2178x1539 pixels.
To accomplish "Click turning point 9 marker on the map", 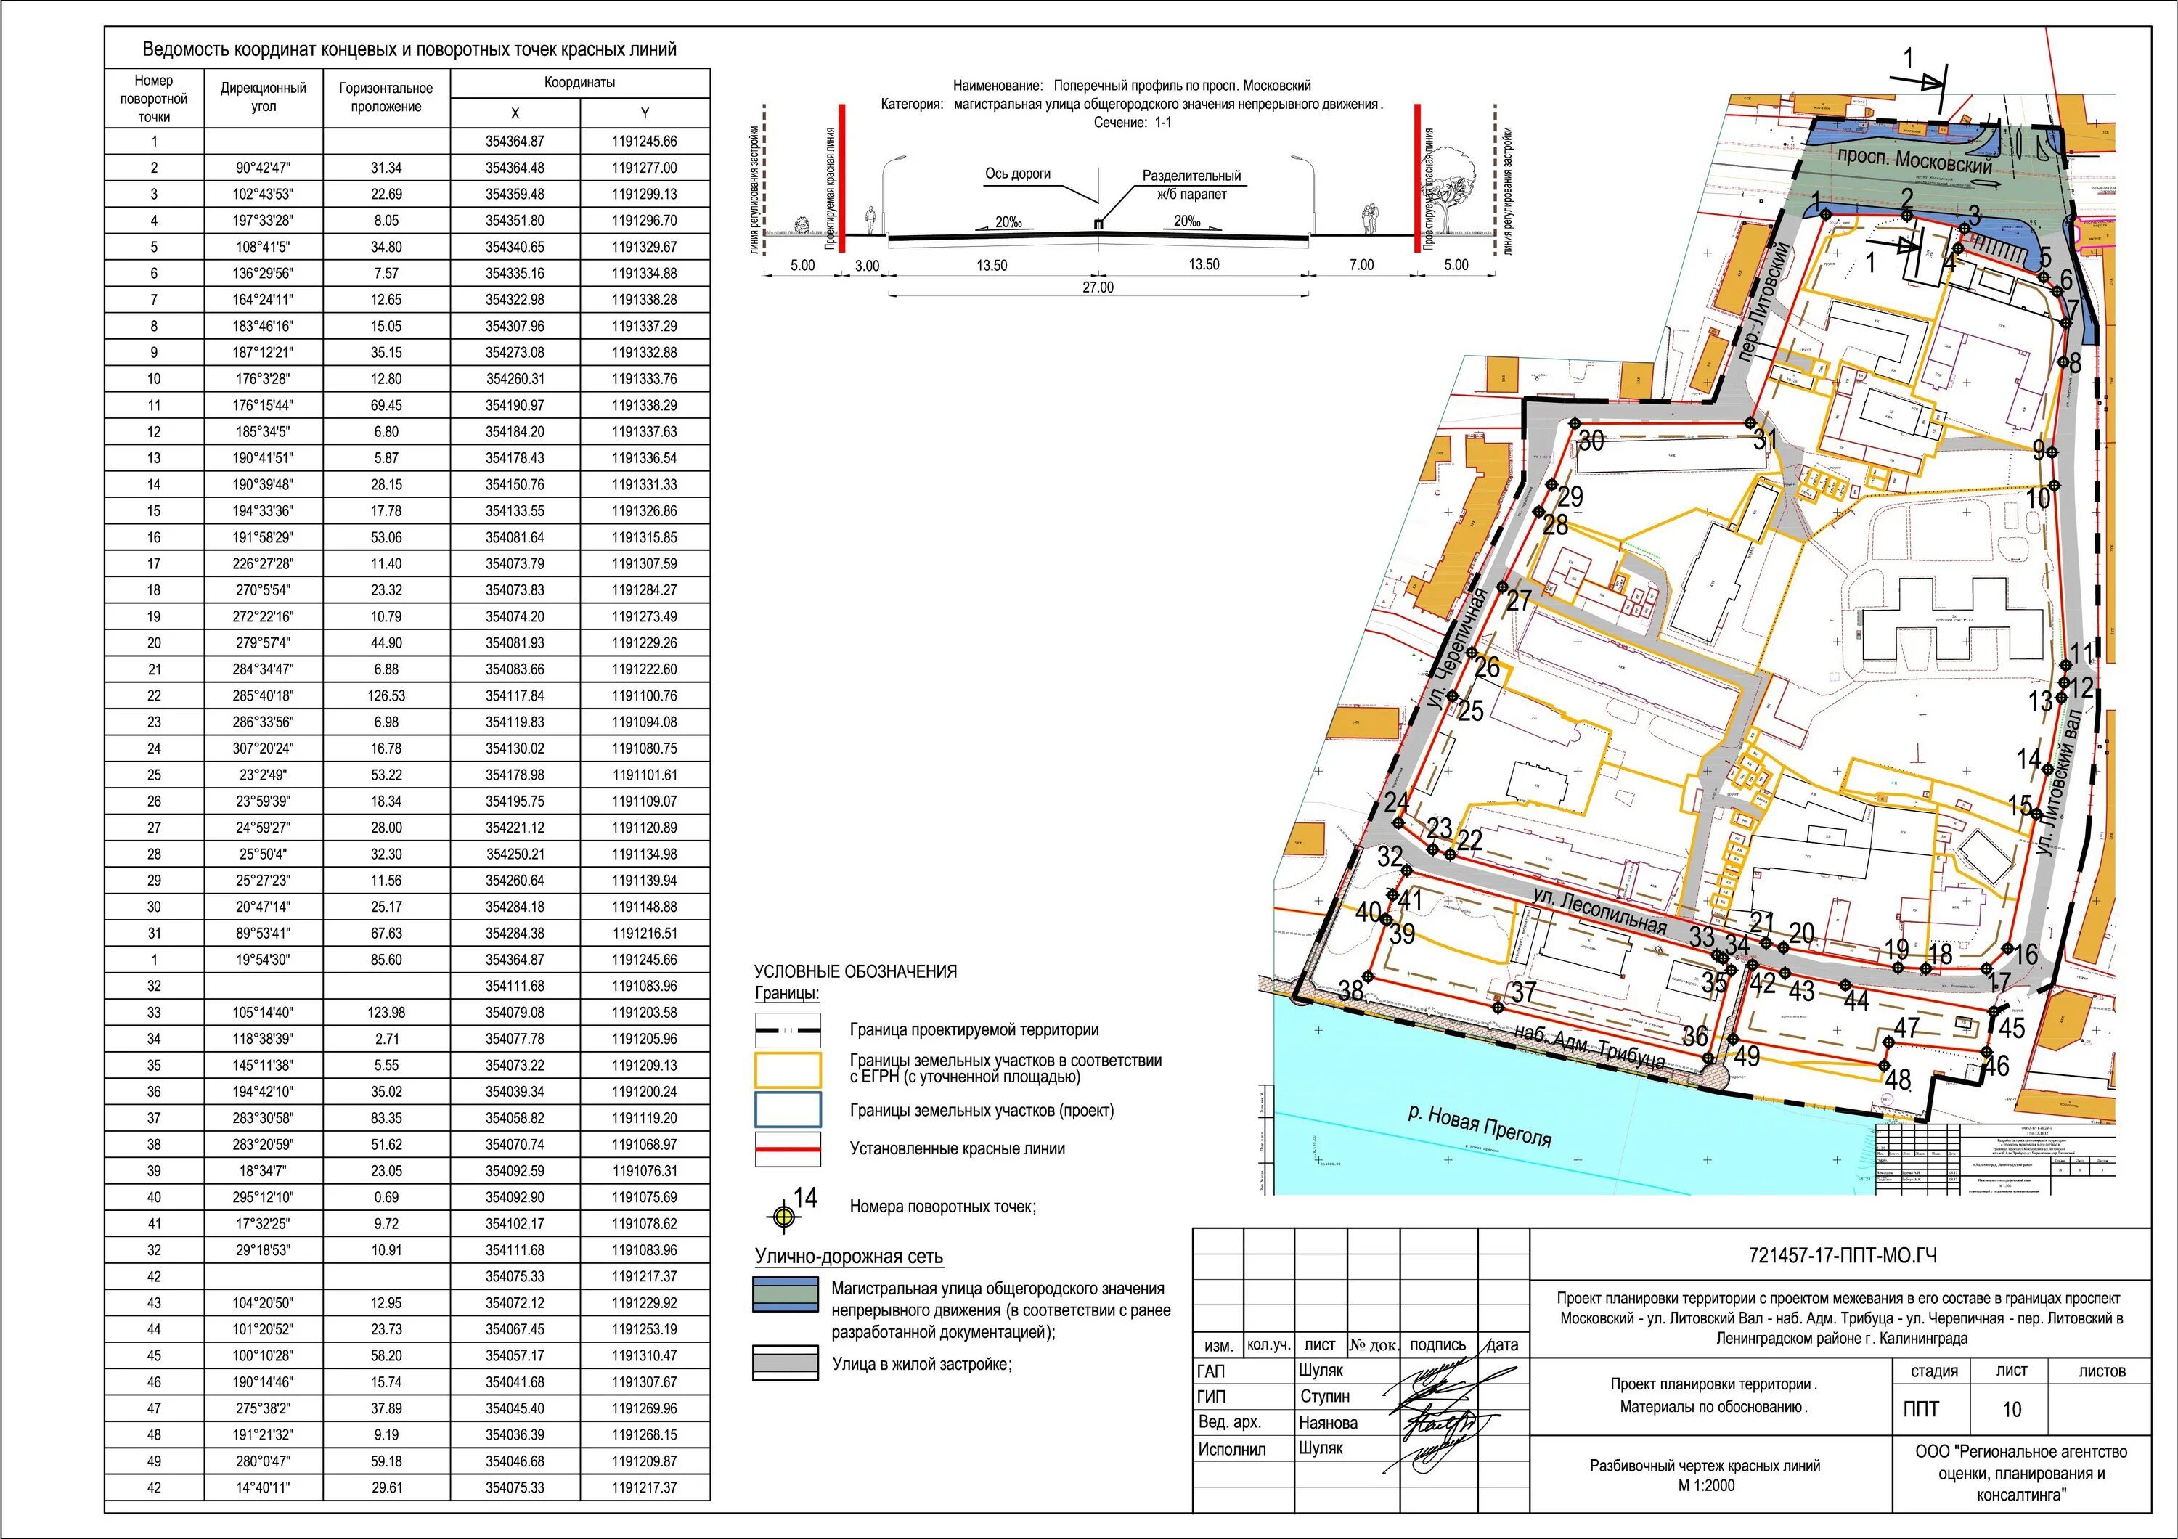I will pyautogui.click(x=2052, y=452).
